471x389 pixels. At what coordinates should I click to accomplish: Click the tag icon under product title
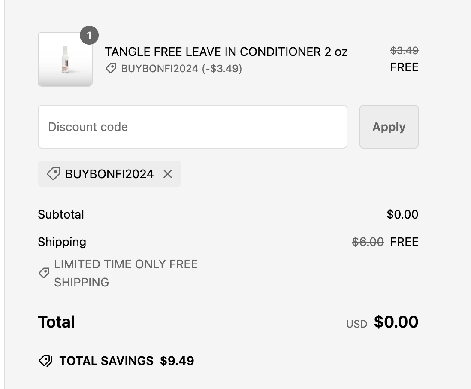click(111, 68)
